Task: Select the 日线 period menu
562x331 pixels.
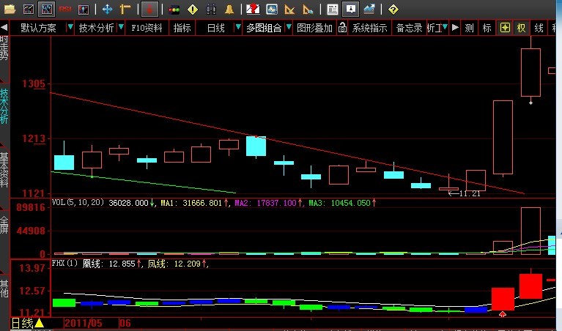Action: pos(215,28)
